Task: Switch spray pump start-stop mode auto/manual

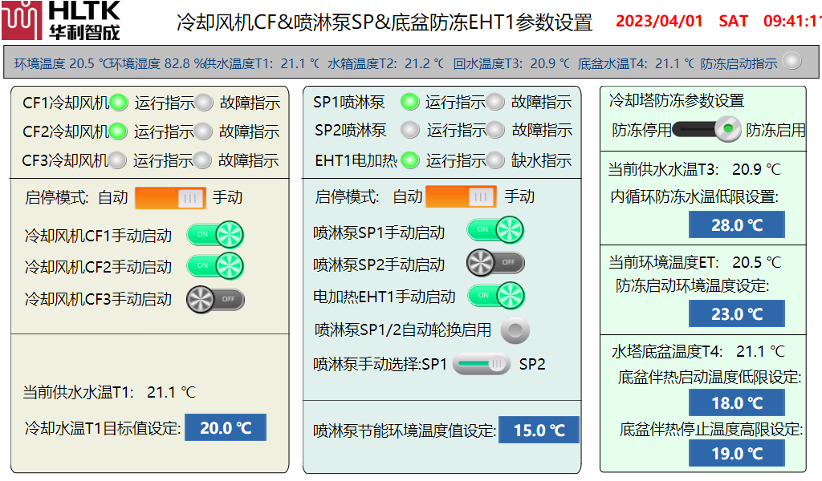Action: 461,196
